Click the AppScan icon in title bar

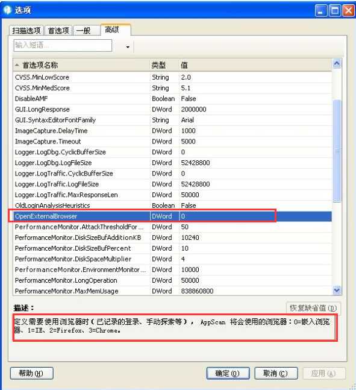[7, 10]
